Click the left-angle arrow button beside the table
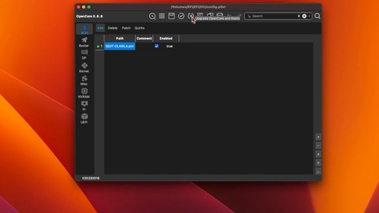This screenshot has width=379, height=213. pos(319,154)
